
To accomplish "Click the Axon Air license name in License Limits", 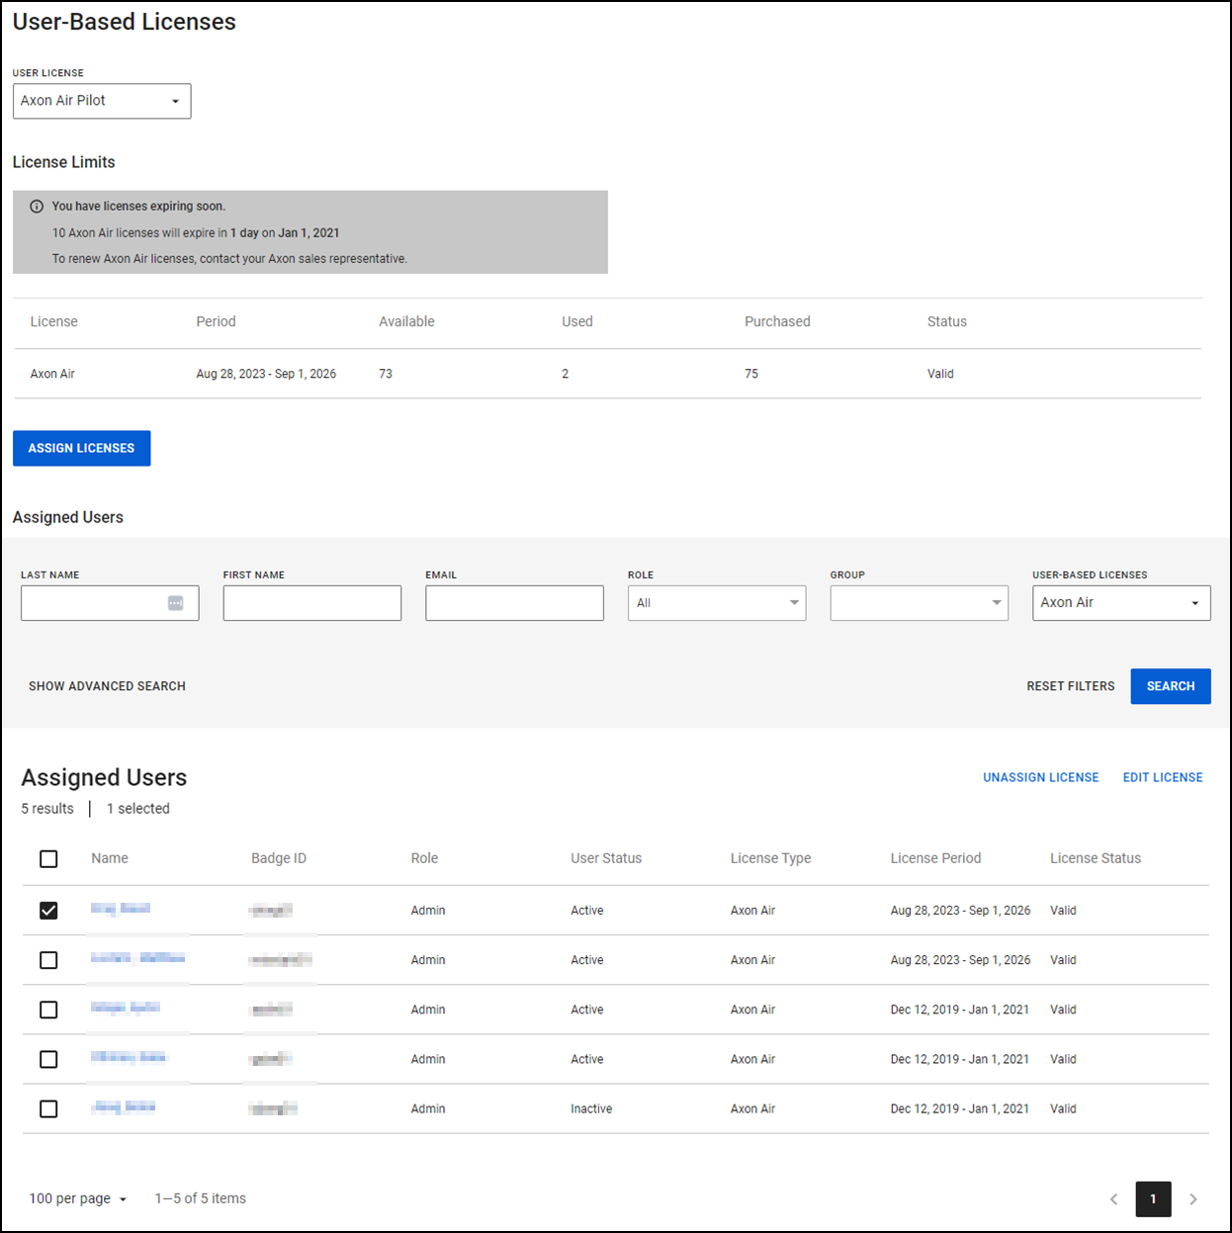I will tap(52, 374).
